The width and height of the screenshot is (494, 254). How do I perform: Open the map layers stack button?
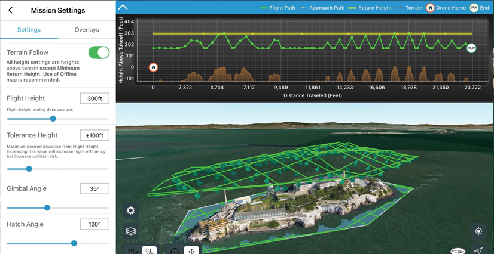pos(130,231)
